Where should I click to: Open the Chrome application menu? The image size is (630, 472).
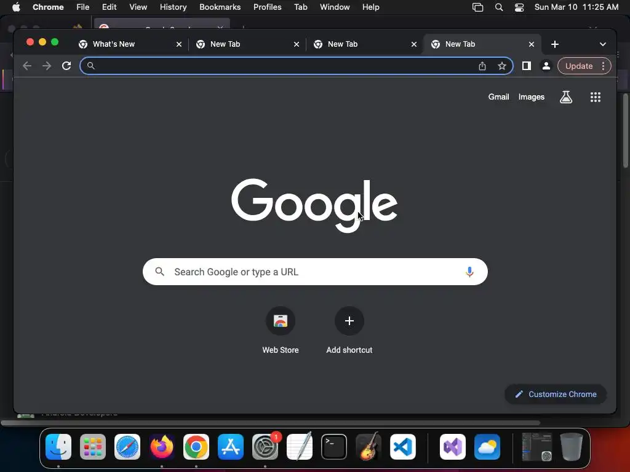pos(48,7)
